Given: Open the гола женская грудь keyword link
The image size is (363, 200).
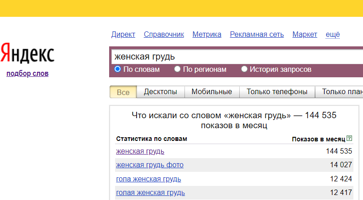Looking at the screenshot, I should coord(148,179).
